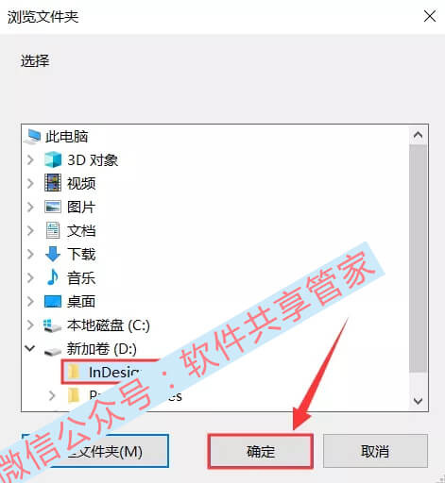Expand the 本地磁盘 (C:) node
This screenshot has width=445, height=483.
click(30, 325)
